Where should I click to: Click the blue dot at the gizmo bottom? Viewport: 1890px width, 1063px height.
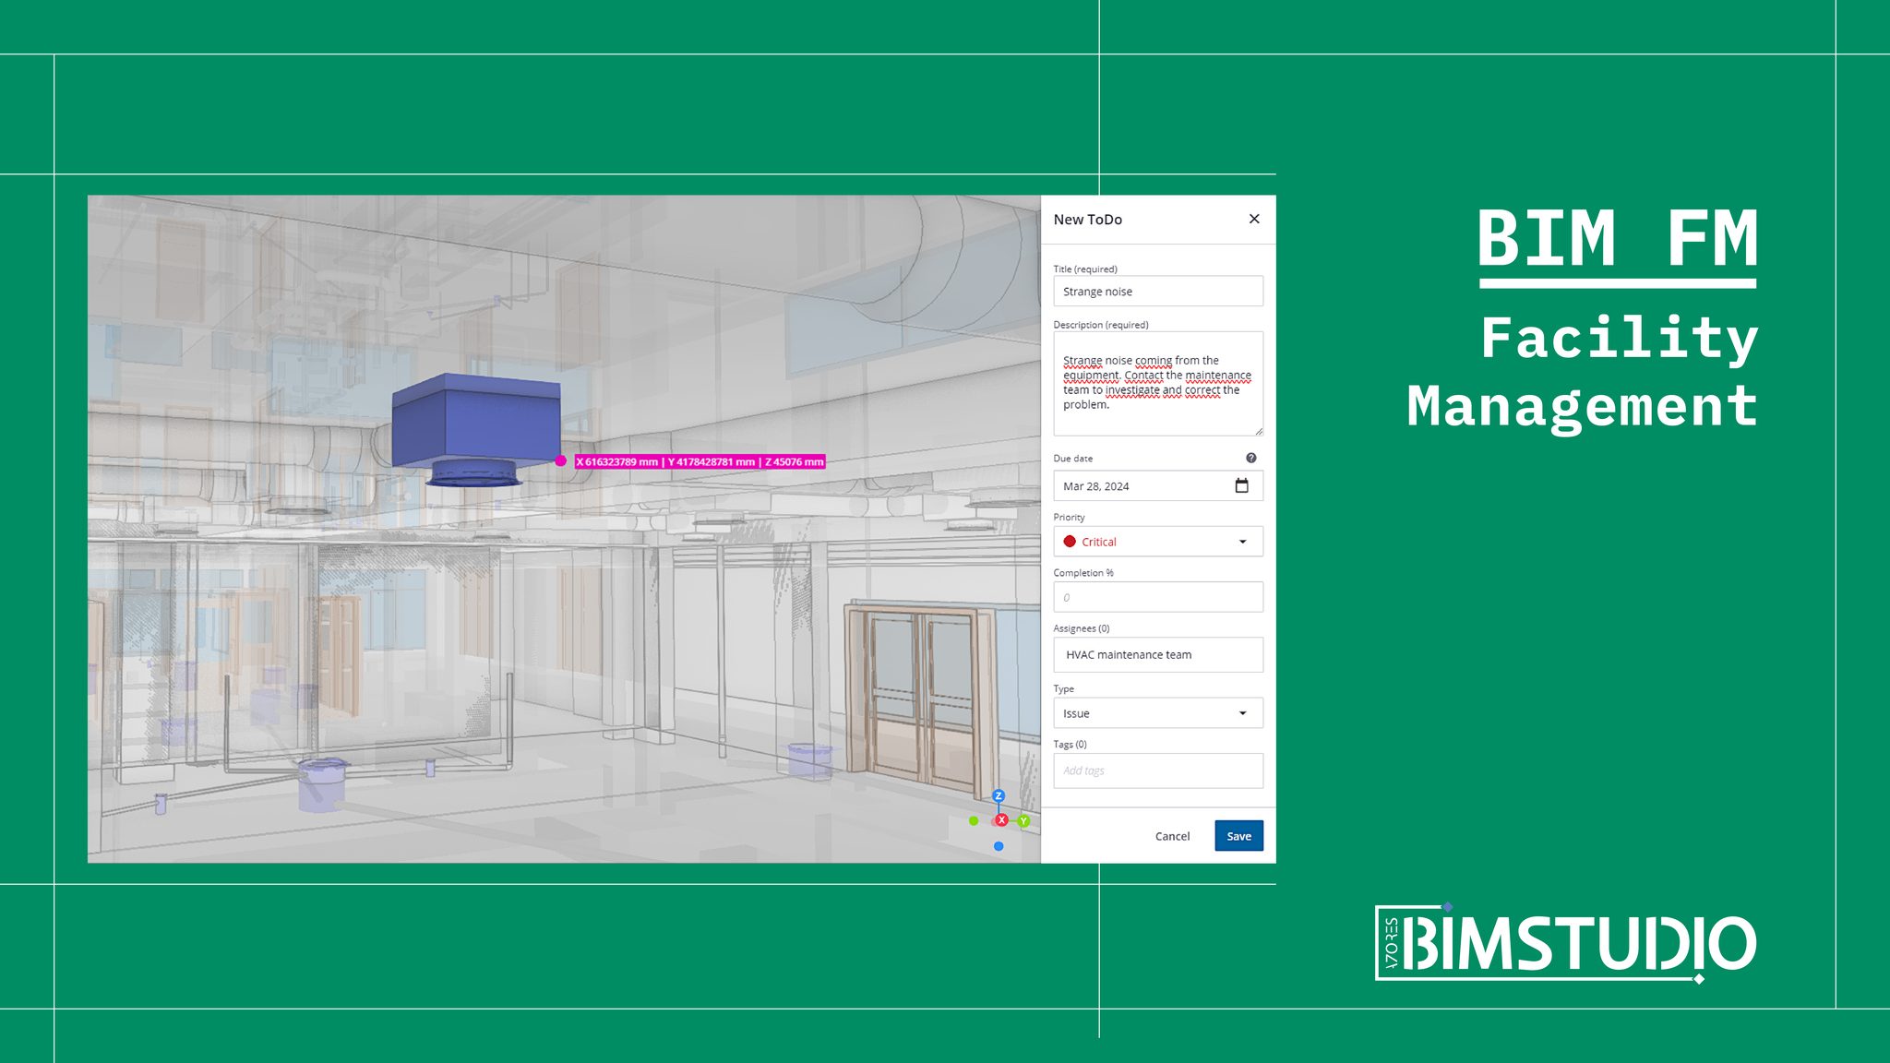(x=999, y=846)
